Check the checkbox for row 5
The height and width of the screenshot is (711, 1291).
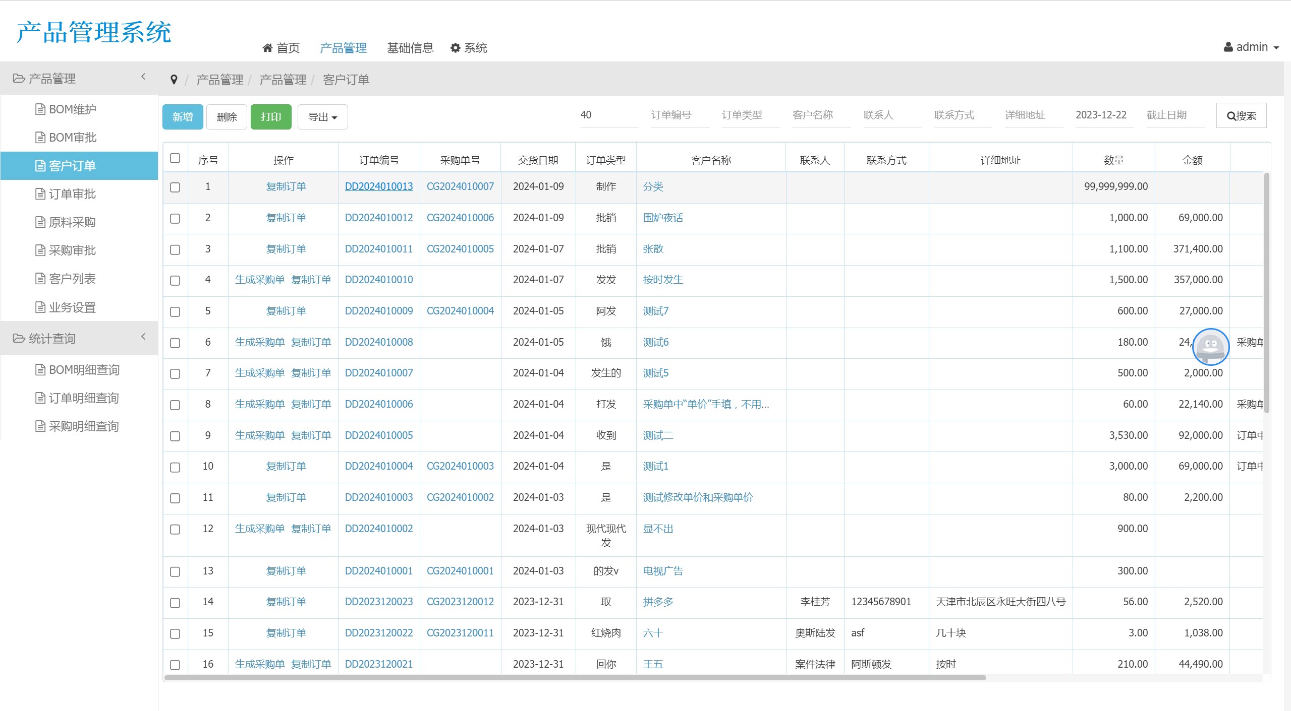coord(175,312)
